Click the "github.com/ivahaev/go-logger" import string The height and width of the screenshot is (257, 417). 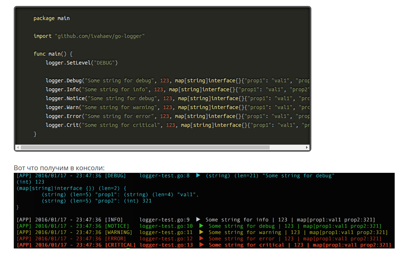click(99, 36)
